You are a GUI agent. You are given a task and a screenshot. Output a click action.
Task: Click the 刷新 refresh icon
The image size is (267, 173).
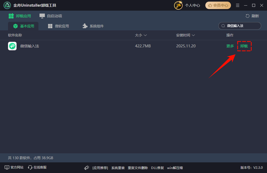pos(248,16)
